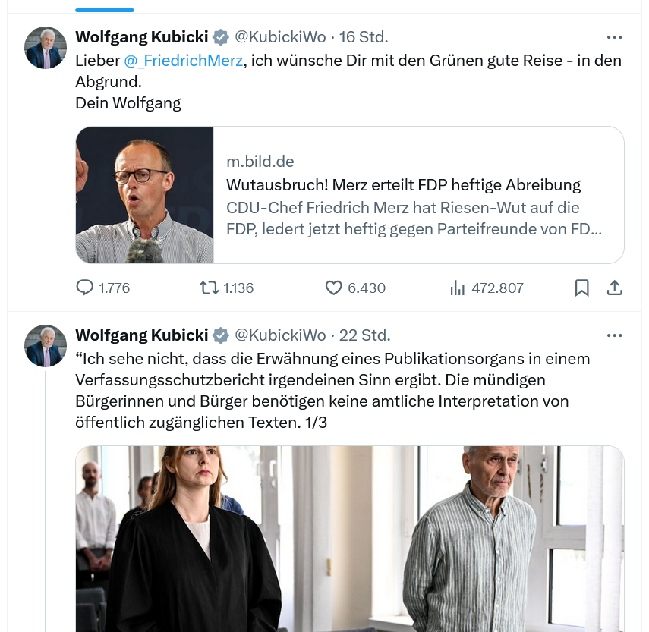Click the verified badge on the first tweet
Screen dimensions: 649x632
click(220, 37)
